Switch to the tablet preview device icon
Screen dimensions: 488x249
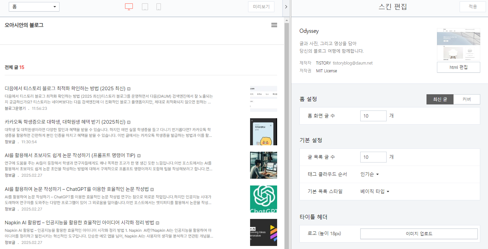[145, 7]
